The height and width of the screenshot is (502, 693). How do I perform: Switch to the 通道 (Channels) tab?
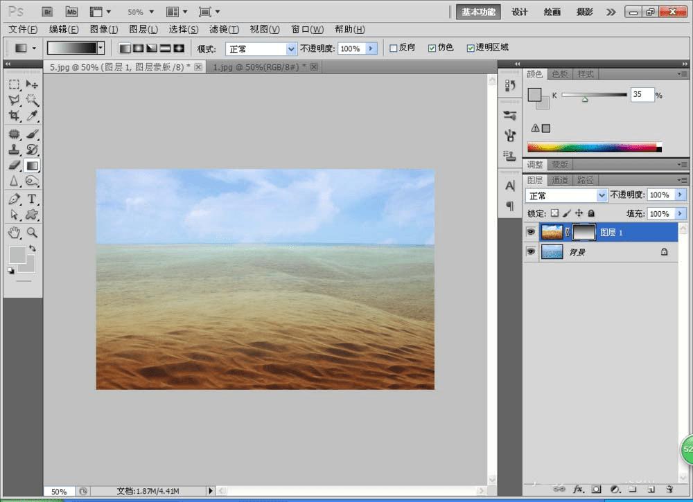point(560,180)
